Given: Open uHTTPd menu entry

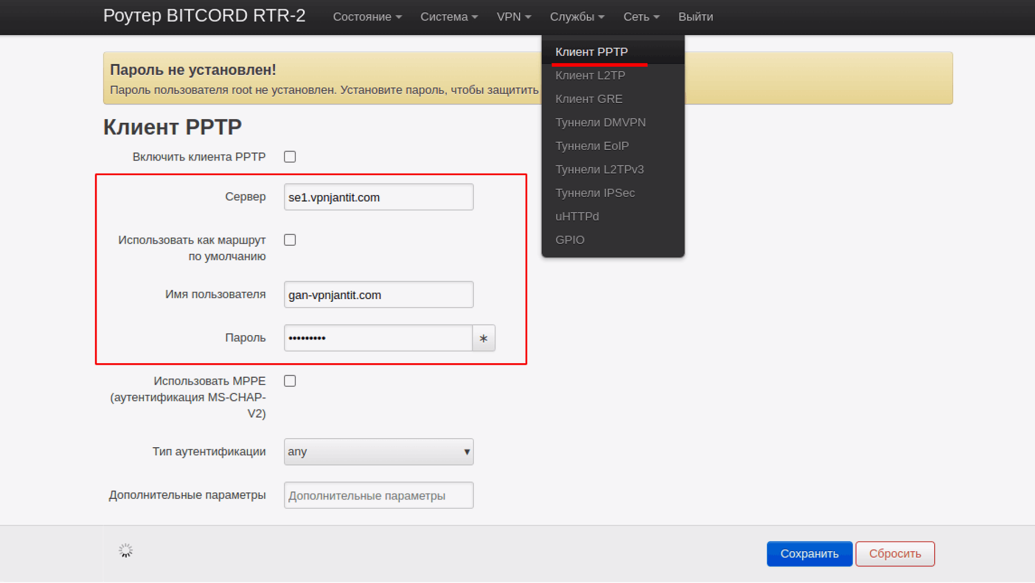Looking at the screenshot, I should tap(577, 217).
